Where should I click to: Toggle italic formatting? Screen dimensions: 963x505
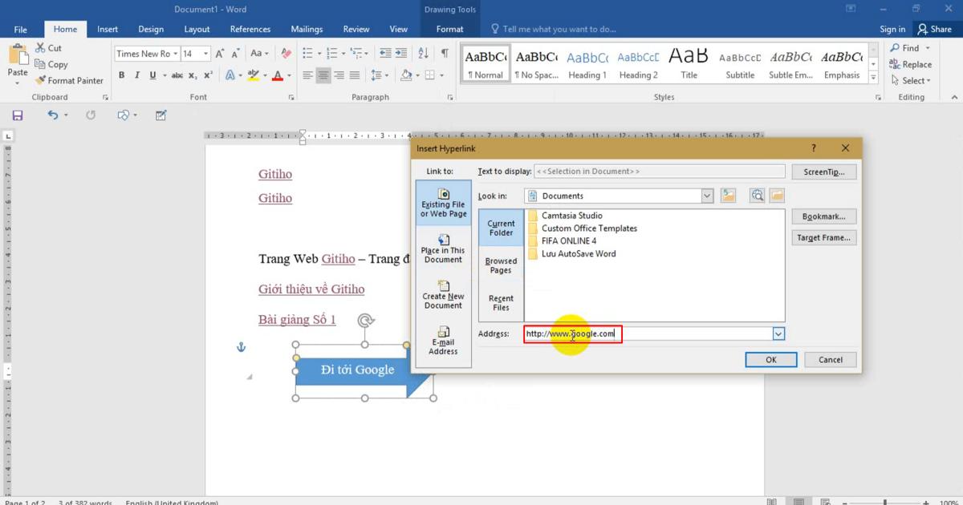[136, 75]
